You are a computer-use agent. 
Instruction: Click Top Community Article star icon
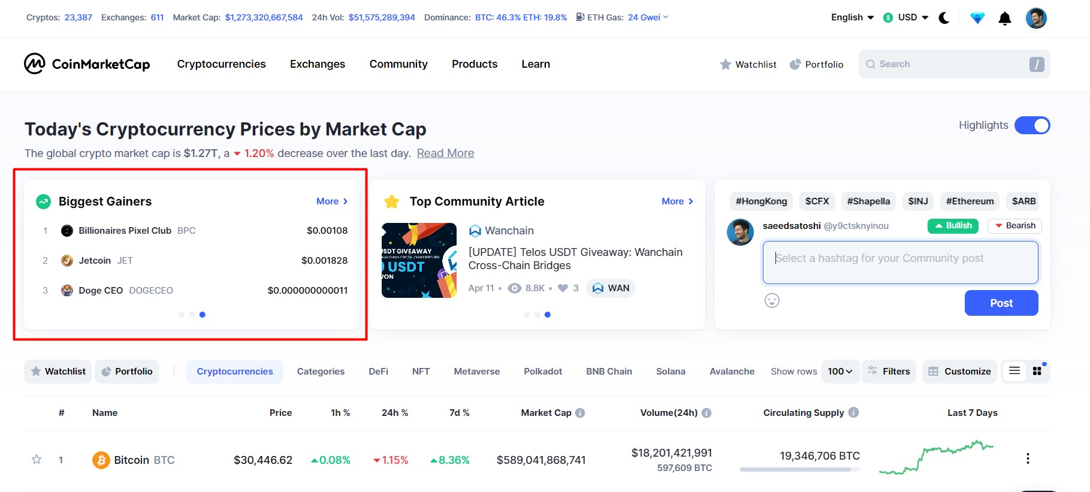tap(392, 201)
